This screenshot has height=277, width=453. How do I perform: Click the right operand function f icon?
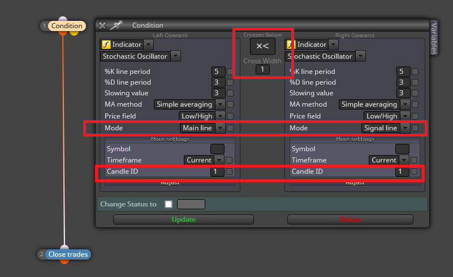coord(291,45)
